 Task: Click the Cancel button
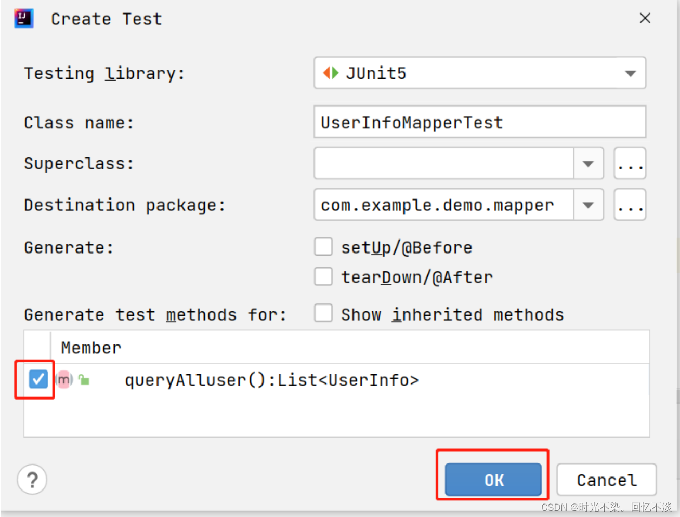pyautogui.click(x=606, y=480)
